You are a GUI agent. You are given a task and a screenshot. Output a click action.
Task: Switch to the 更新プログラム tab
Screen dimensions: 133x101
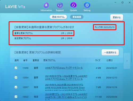58,17
